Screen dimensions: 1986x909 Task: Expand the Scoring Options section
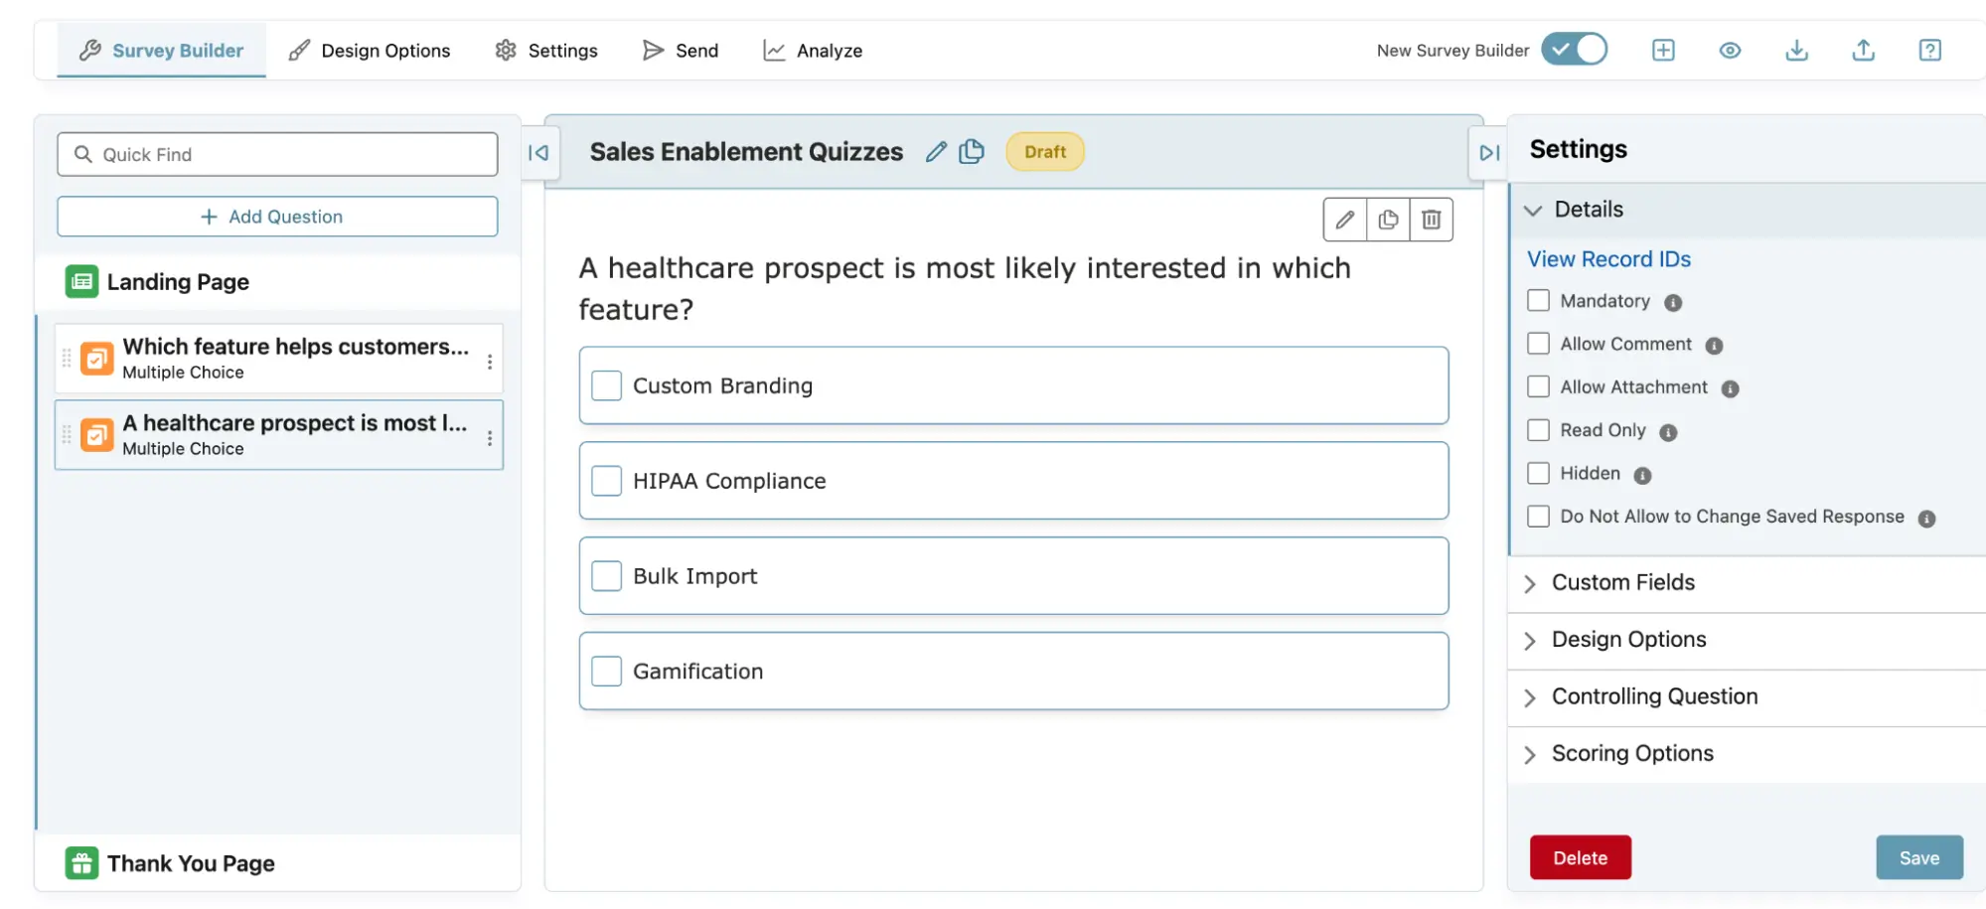1631,754
